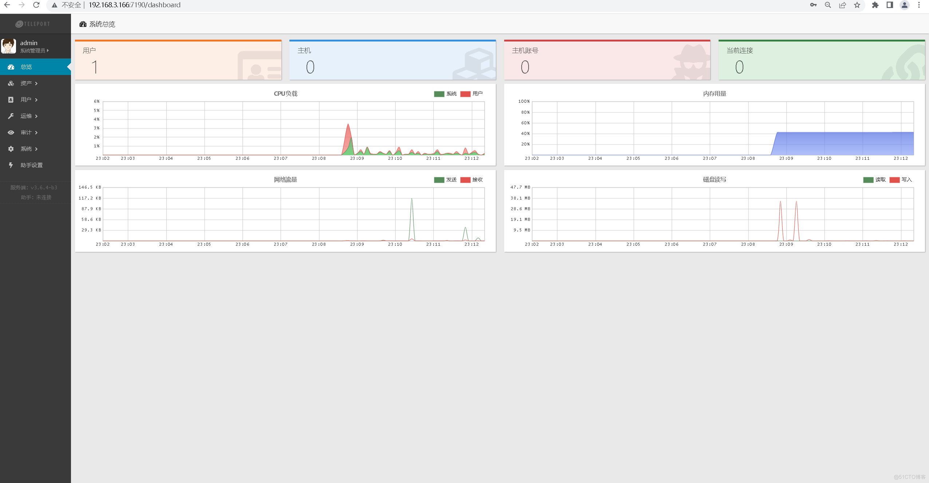Open the browser profile avatar icon
The height and width of the screenshot is (483, 929).
[x=904, y=5]
